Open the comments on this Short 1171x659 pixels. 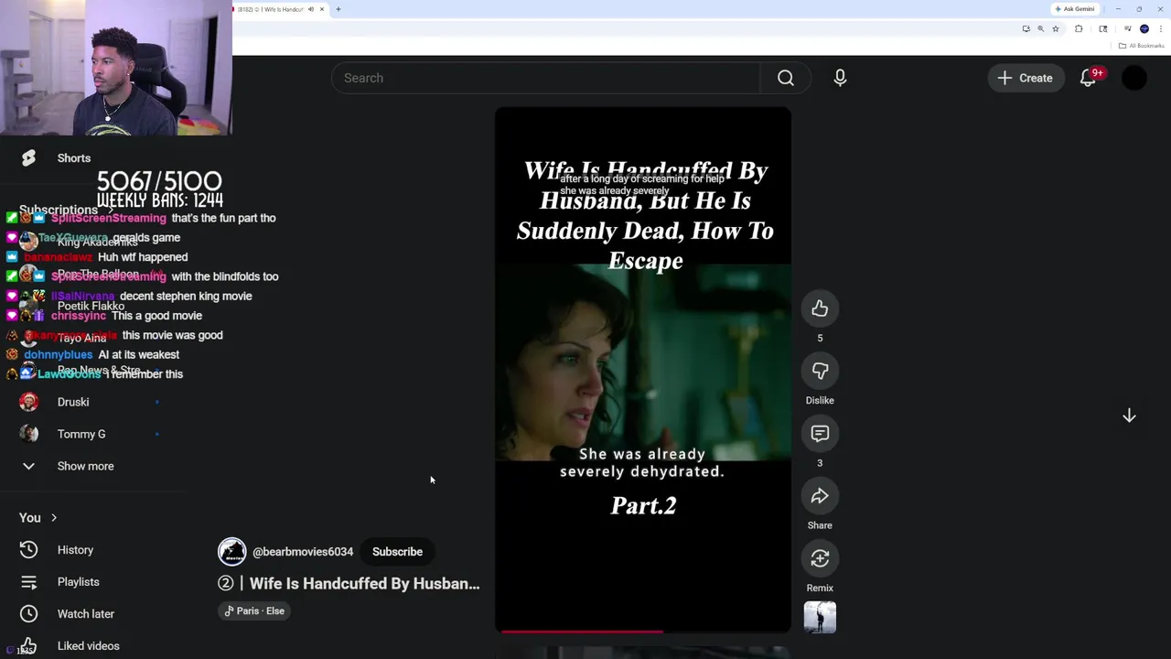(820, 434)
